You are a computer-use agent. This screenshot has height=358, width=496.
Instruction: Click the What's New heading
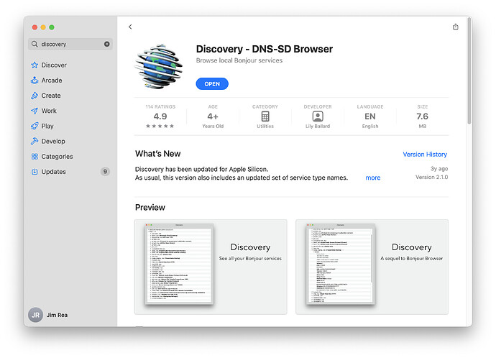pyautogui.click(x=158, y=154)
